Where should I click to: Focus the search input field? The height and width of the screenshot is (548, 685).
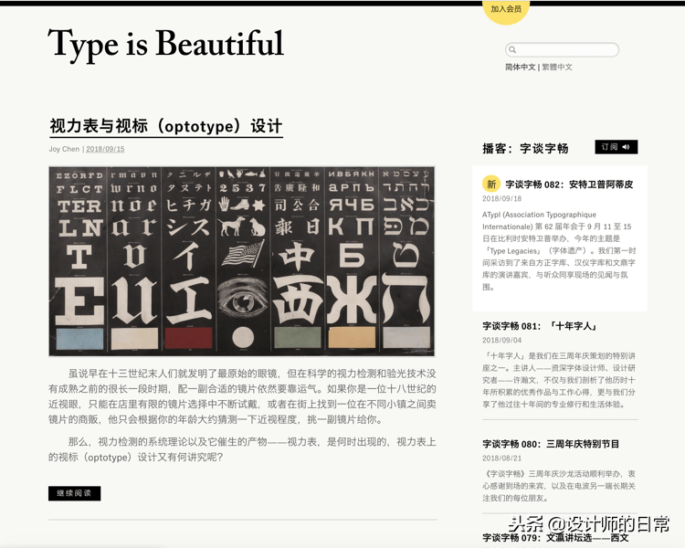coord(563,49)
